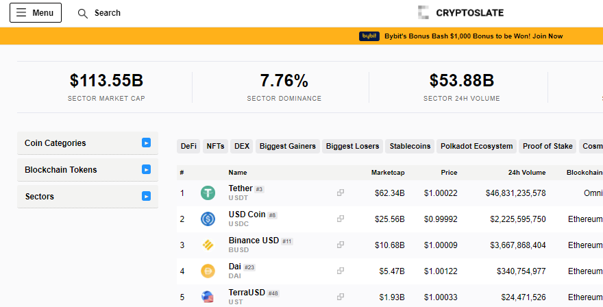
Task: Open the TerraUSD name link
Action: (247, 293)
